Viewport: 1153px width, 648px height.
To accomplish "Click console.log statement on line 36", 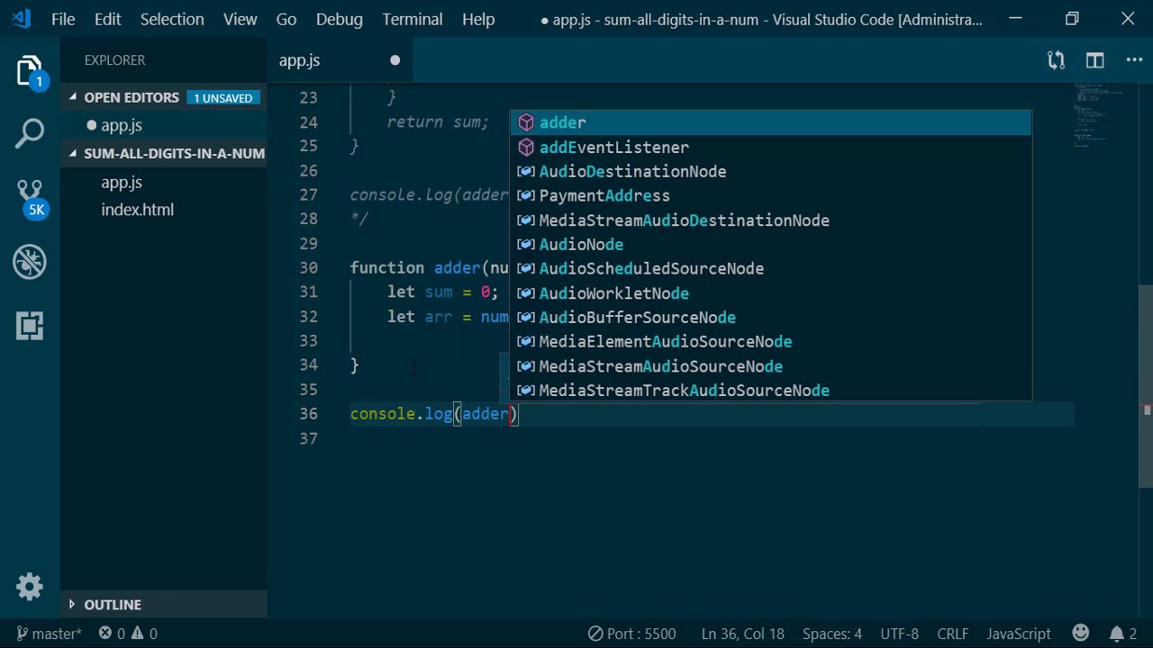I will pos(433,414).
